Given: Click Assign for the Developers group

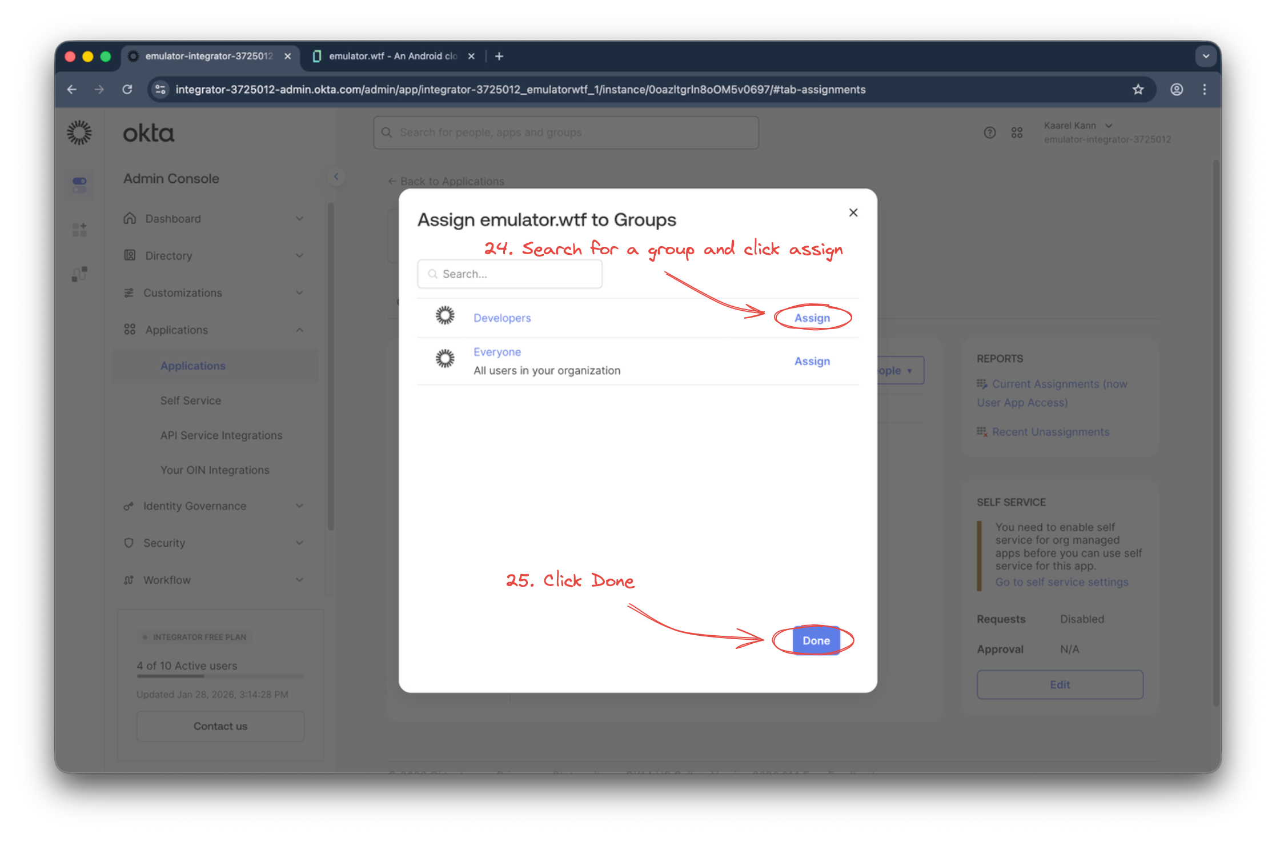Looking at the screenshot, I should [812, 318].
